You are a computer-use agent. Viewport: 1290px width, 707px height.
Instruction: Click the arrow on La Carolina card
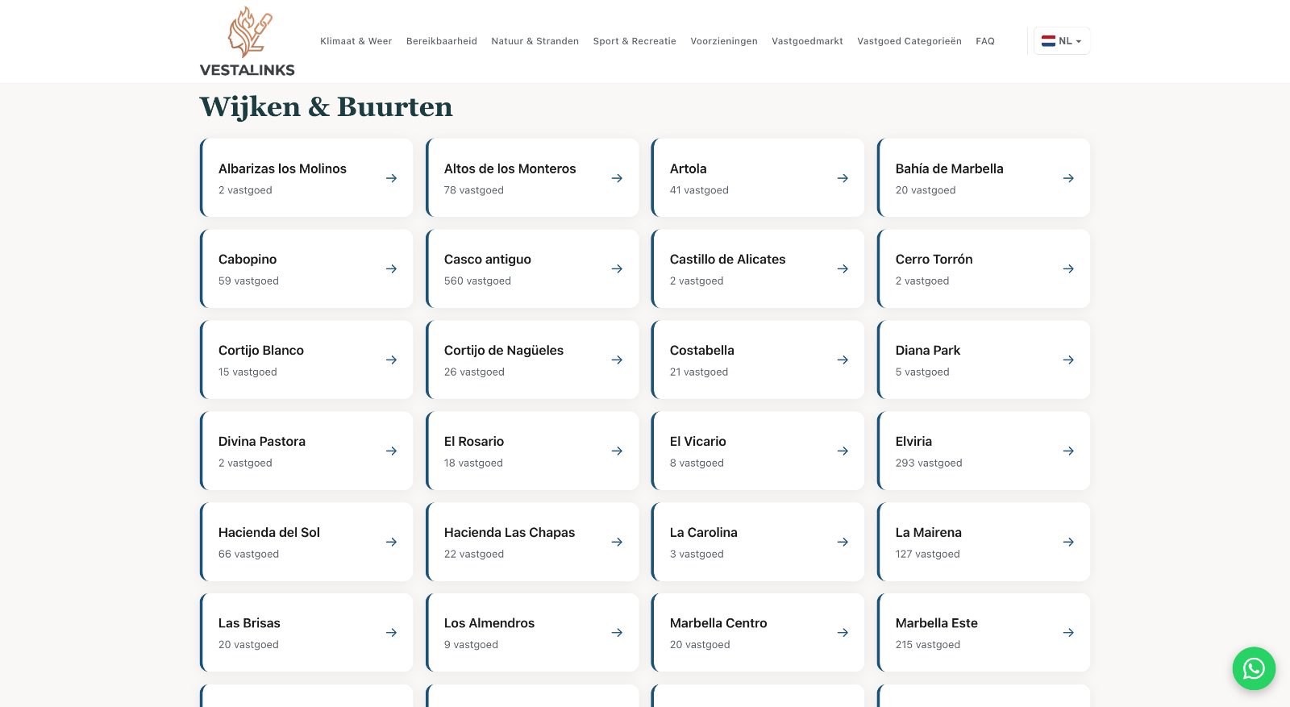tap(843, 542)
